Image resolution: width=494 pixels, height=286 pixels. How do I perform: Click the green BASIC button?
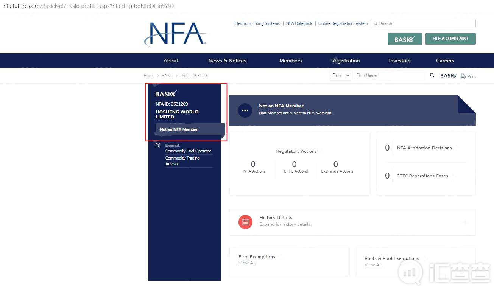tap(405, 39)
